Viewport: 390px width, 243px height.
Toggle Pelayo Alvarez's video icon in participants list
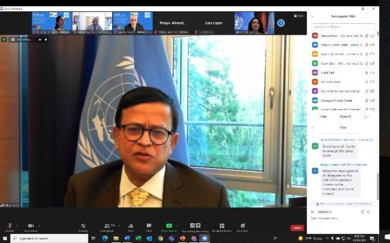(372, 45)
